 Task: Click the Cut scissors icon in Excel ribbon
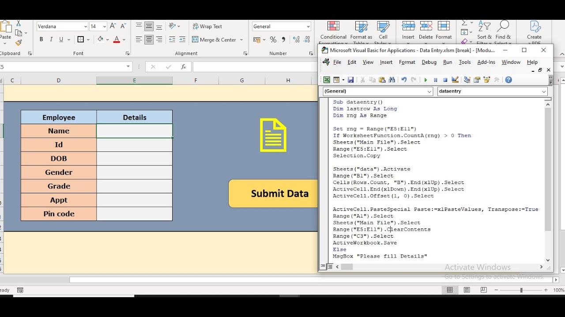(19, 23)
